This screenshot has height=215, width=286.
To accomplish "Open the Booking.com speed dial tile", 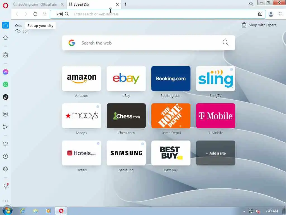I will [171, 78].
